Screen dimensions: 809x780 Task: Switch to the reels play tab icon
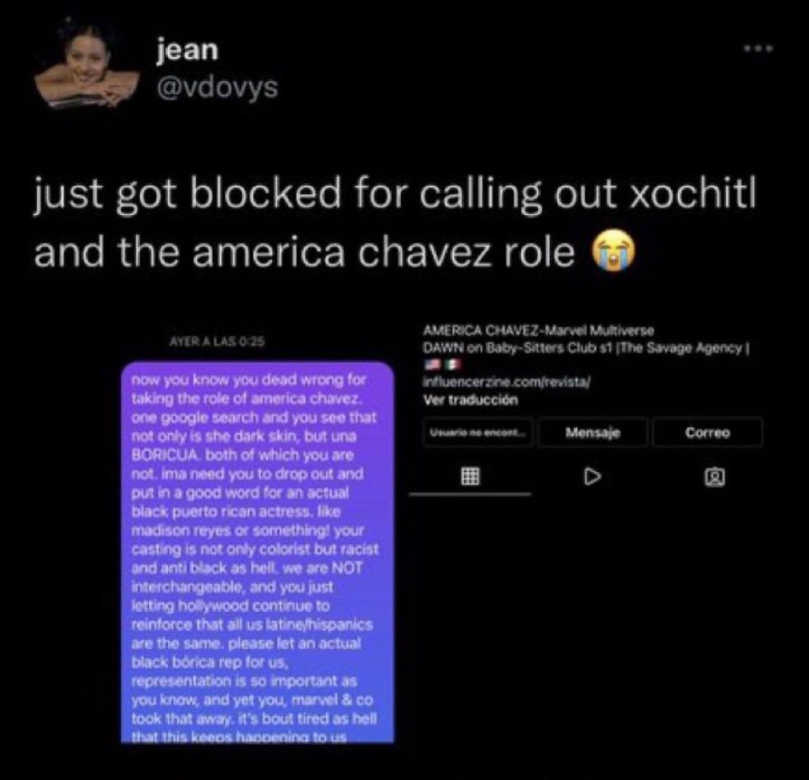(592, 476)
